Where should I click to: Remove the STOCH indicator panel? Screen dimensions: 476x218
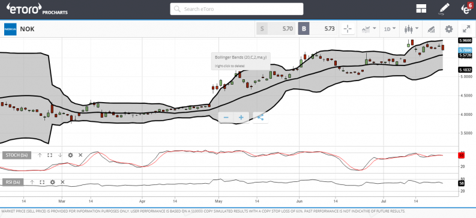[80, 155]
